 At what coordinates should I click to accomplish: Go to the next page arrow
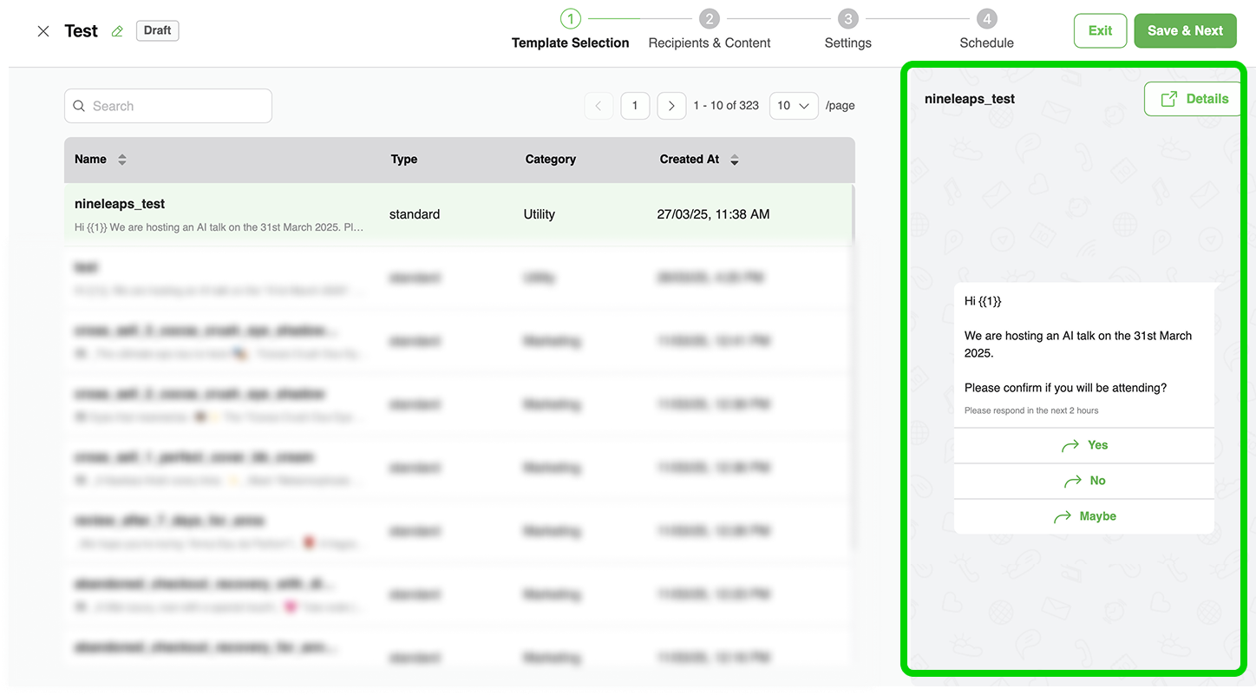click(671, 106)
